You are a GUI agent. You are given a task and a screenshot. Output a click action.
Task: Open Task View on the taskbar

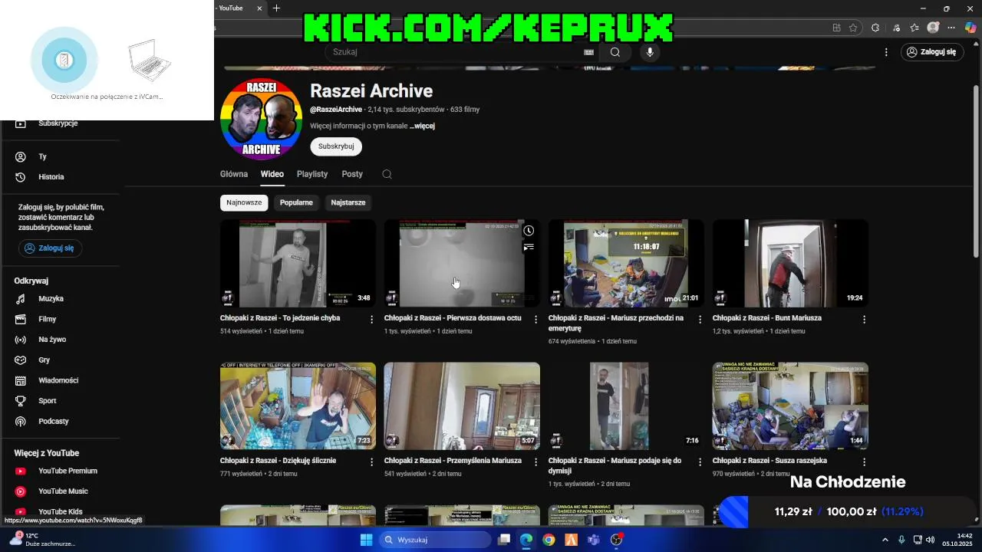(x=504, y=540)
